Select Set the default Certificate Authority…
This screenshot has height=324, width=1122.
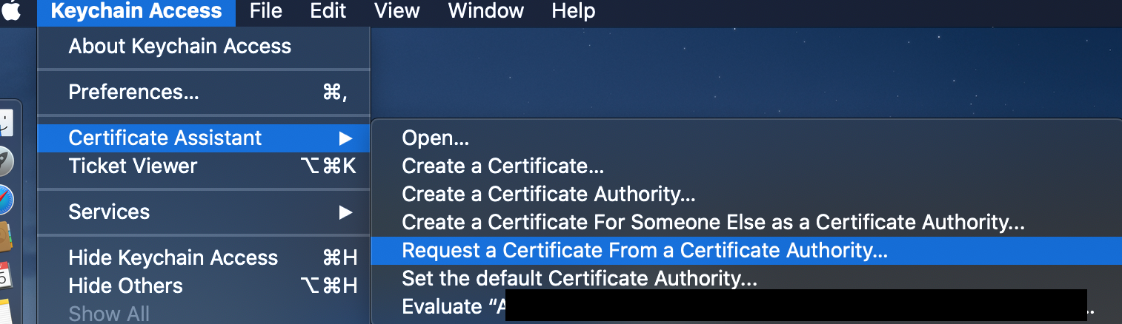(x=746, y=279)
